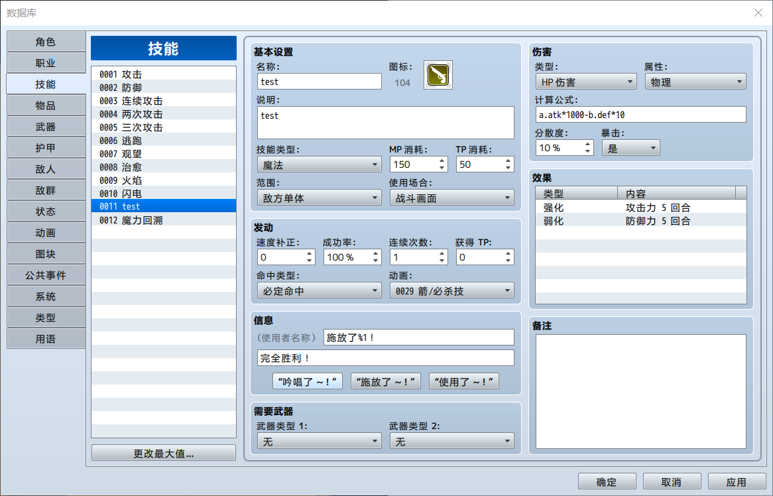This screenshot has width=773, height=496.
Task: Select the 弱化 防御力 effect row
Action: (641, 221)
